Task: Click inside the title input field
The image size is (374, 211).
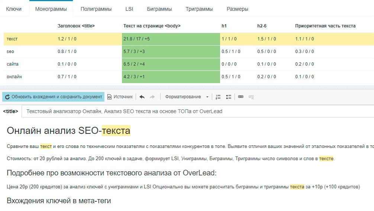Action: click(198, 111)
